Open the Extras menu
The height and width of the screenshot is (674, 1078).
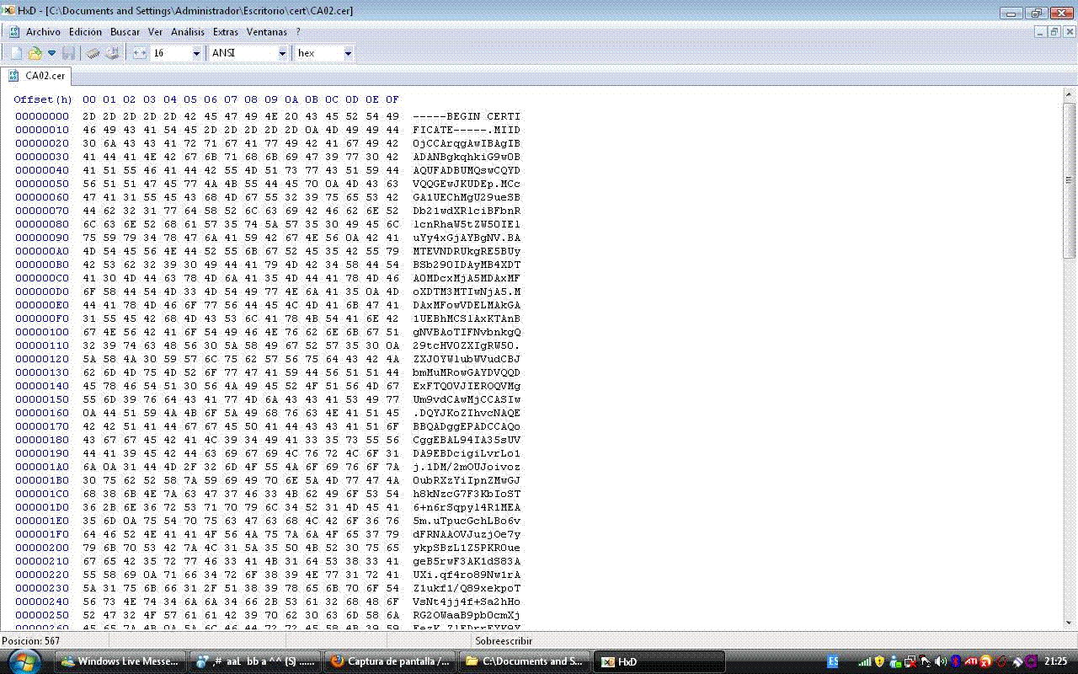[226, 32]
